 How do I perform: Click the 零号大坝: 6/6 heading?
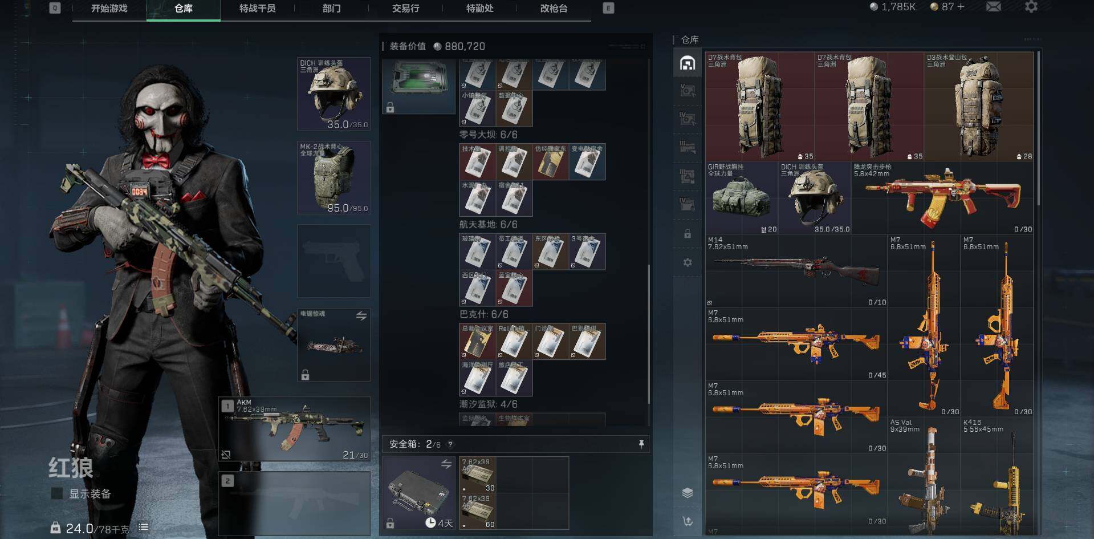click(489, 135)
